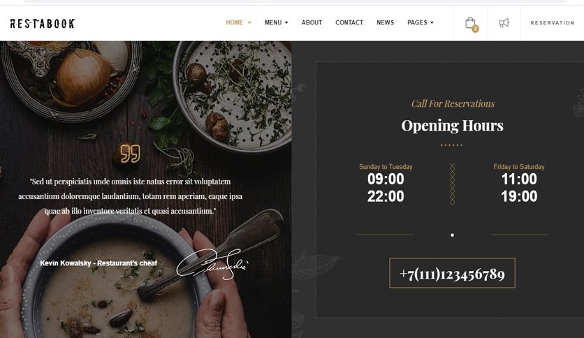This screenshot has height=338, width=584.
Task: Expand the Pages dropdown arrow
Action: tap(432, 23)
